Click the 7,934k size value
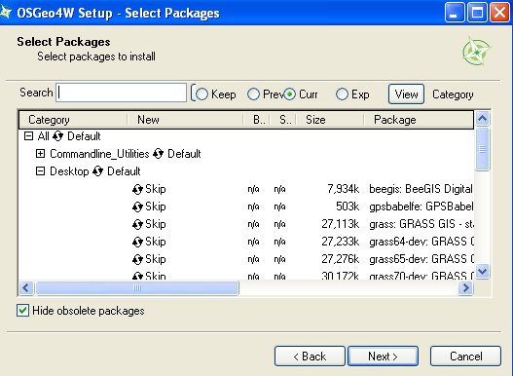Image resolution: width=513 pixels, height=376 pixels. [344, 189]
